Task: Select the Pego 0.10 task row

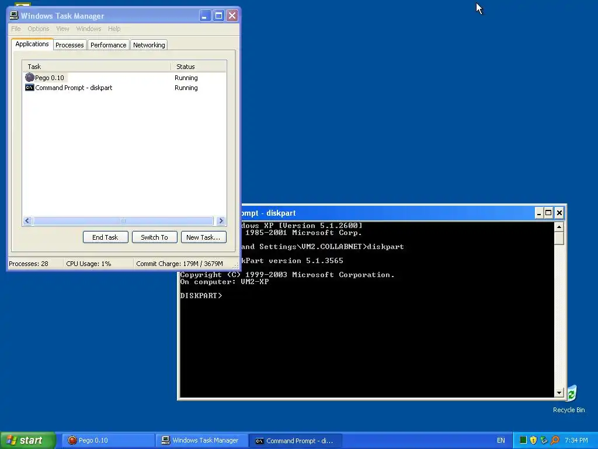Action: tap(124, 78)
